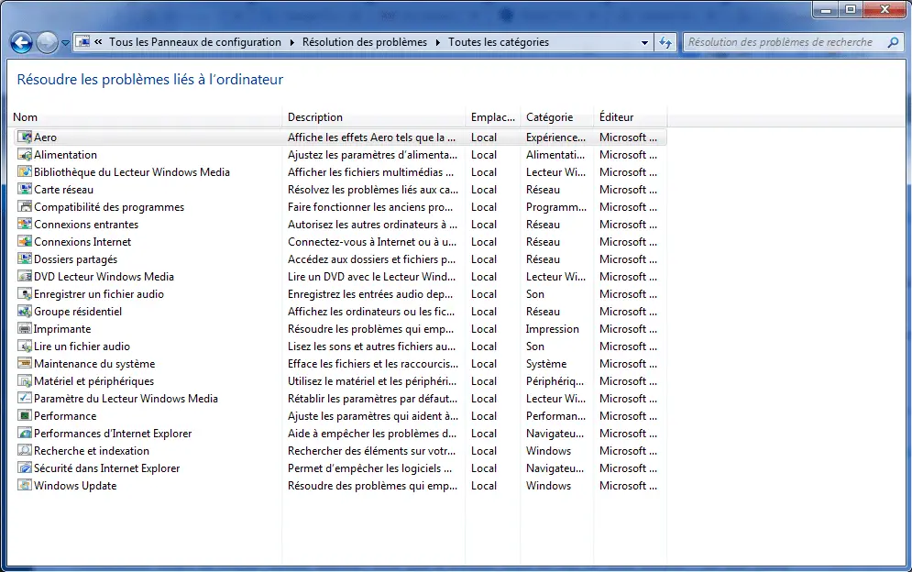Sort by the Description column header
912x572 pixels.
click(374, 117)
